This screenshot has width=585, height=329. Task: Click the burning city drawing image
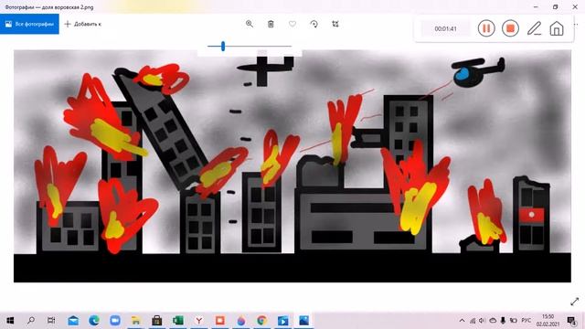(x=292, y=166)
